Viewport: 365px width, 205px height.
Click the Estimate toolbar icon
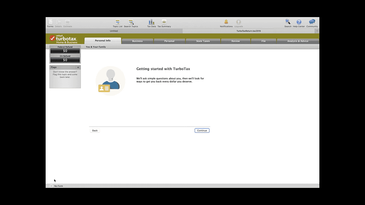(67, 23)
